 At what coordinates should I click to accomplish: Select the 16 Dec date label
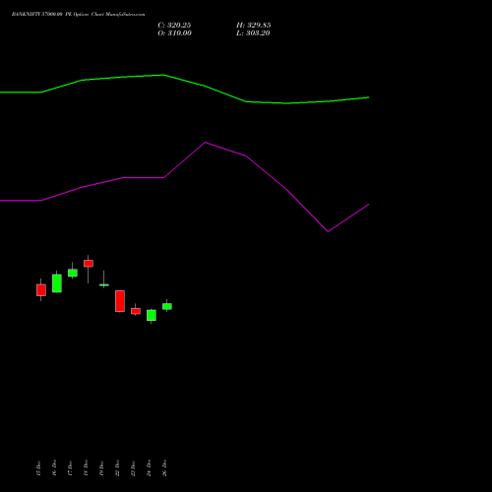pyautogui.click(x=54, y=468)
